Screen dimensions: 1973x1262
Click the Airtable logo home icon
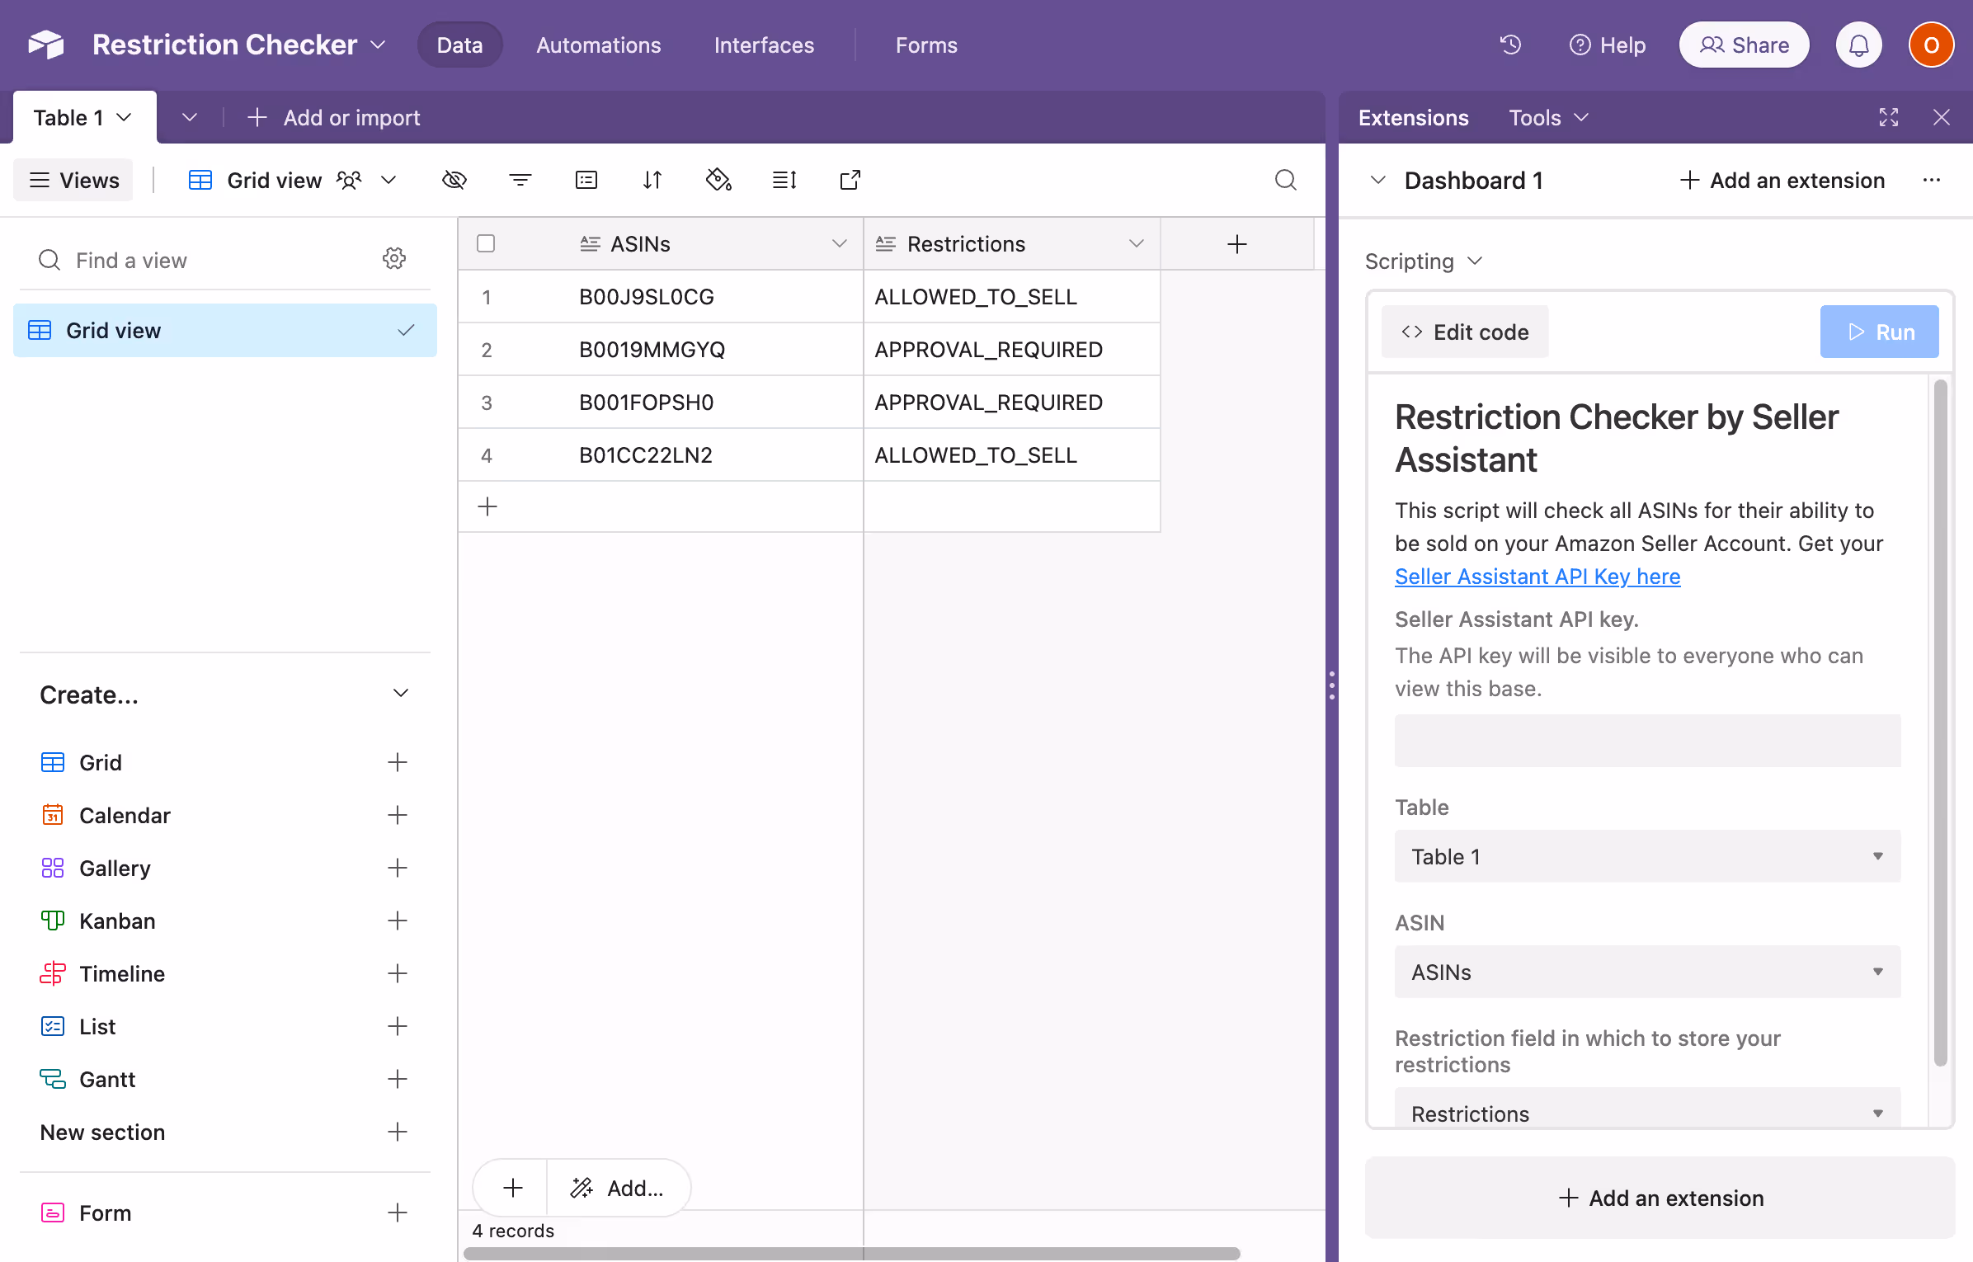[46, 45]
